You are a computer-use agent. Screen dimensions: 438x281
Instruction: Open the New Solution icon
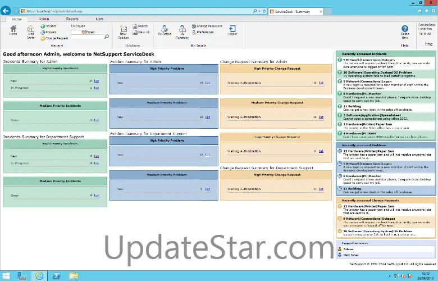[123, 32]
